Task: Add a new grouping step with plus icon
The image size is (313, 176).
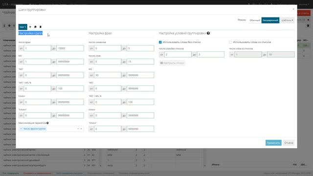Action: pos(30,27)
